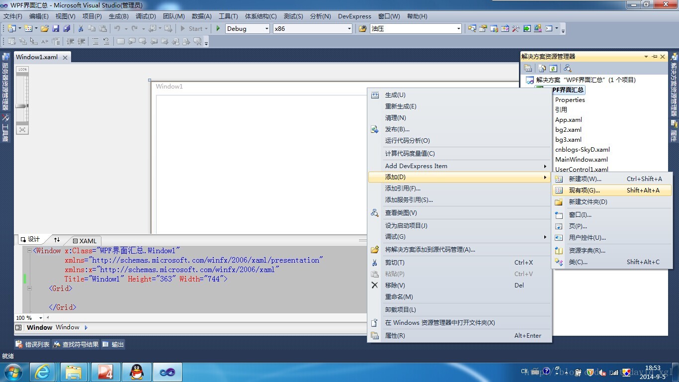The width and height of the screenshot is (679, 382).
Task: Click the Refresh icon in Solution Explorer
Action: click(x=553, y=68)
